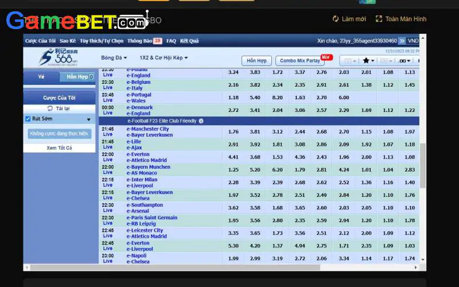Click the e-Manchester City match name

148,129
